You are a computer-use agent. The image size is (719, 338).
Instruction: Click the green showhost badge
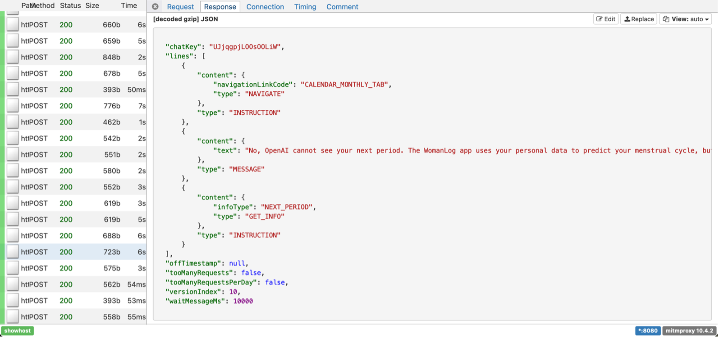point(18,331)
